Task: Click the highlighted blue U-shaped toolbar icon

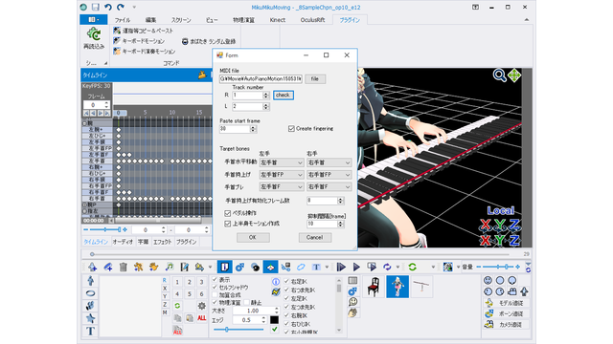Action: (x=224, y=267)
